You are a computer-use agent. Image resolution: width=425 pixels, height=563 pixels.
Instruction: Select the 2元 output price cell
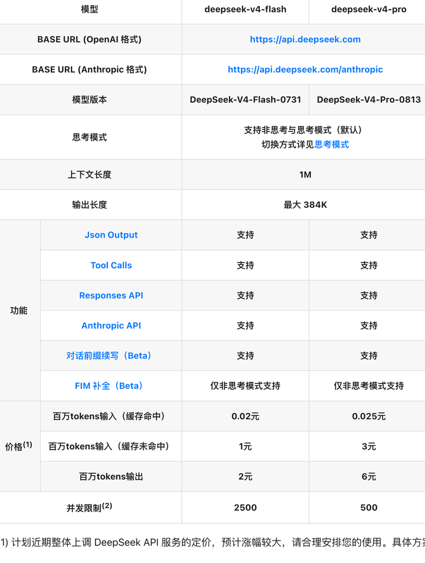coord(246,477)
